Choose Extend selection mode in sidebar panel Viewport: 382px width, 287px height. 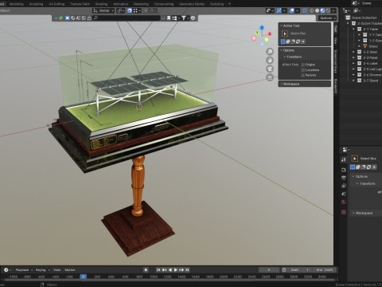288,41
